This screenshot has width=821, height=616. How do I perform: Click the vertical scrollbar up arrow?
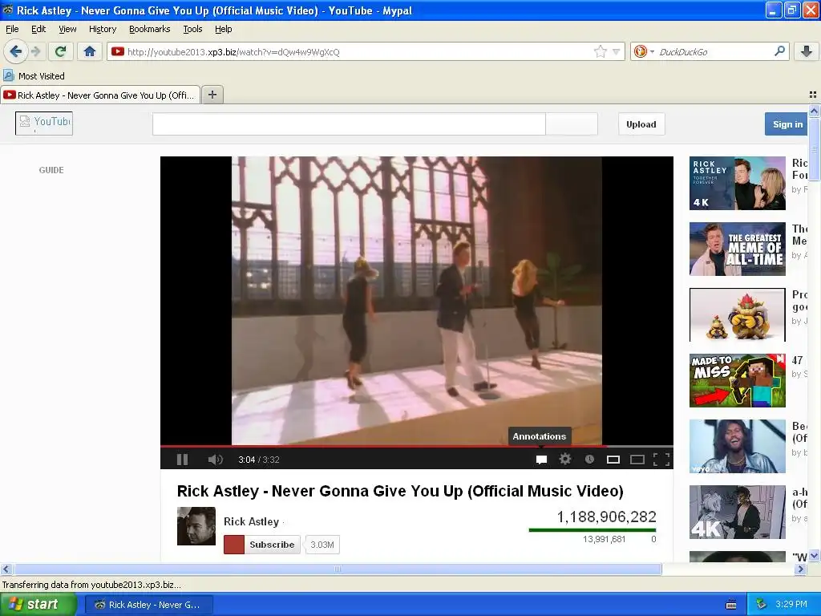tap(814, 111)
